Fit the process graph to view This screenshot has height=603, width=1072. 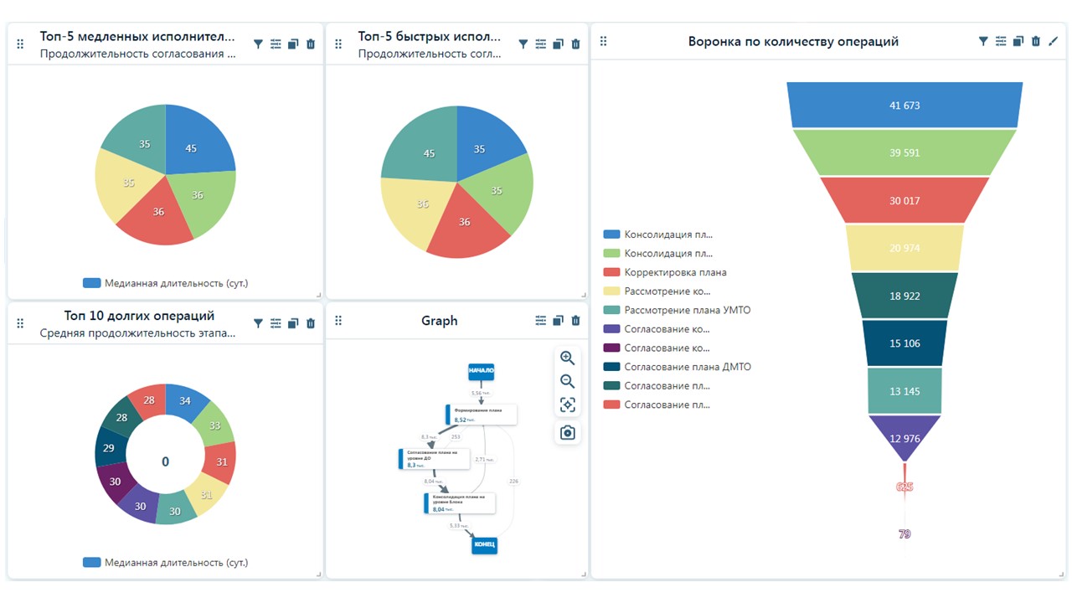[567, 405]
